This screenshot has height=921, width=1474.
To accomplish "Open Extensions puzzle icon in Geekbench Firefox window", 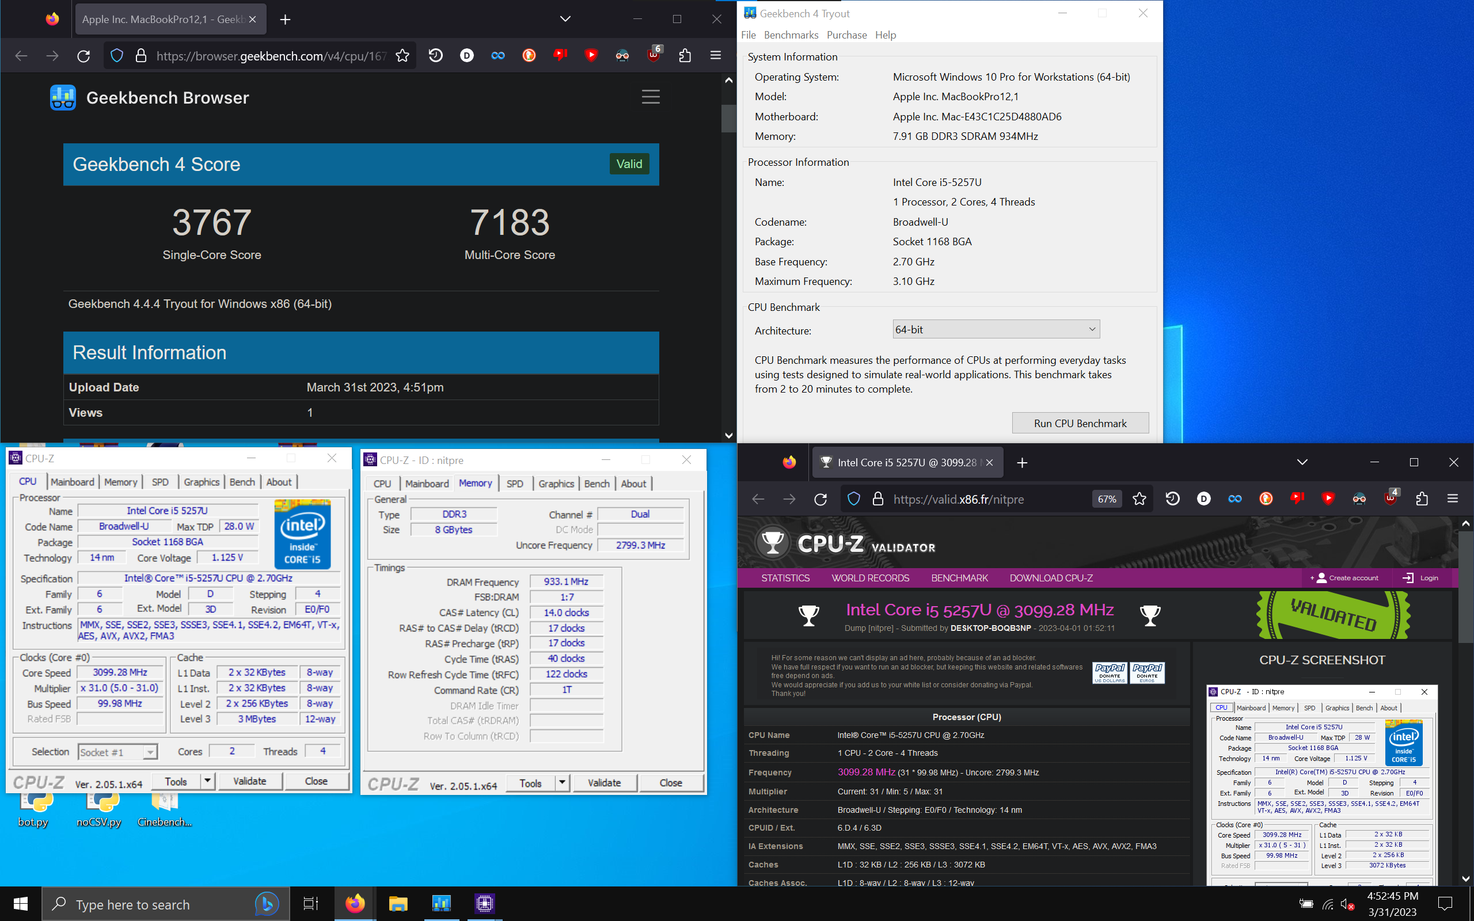I will tap(685, 55).
